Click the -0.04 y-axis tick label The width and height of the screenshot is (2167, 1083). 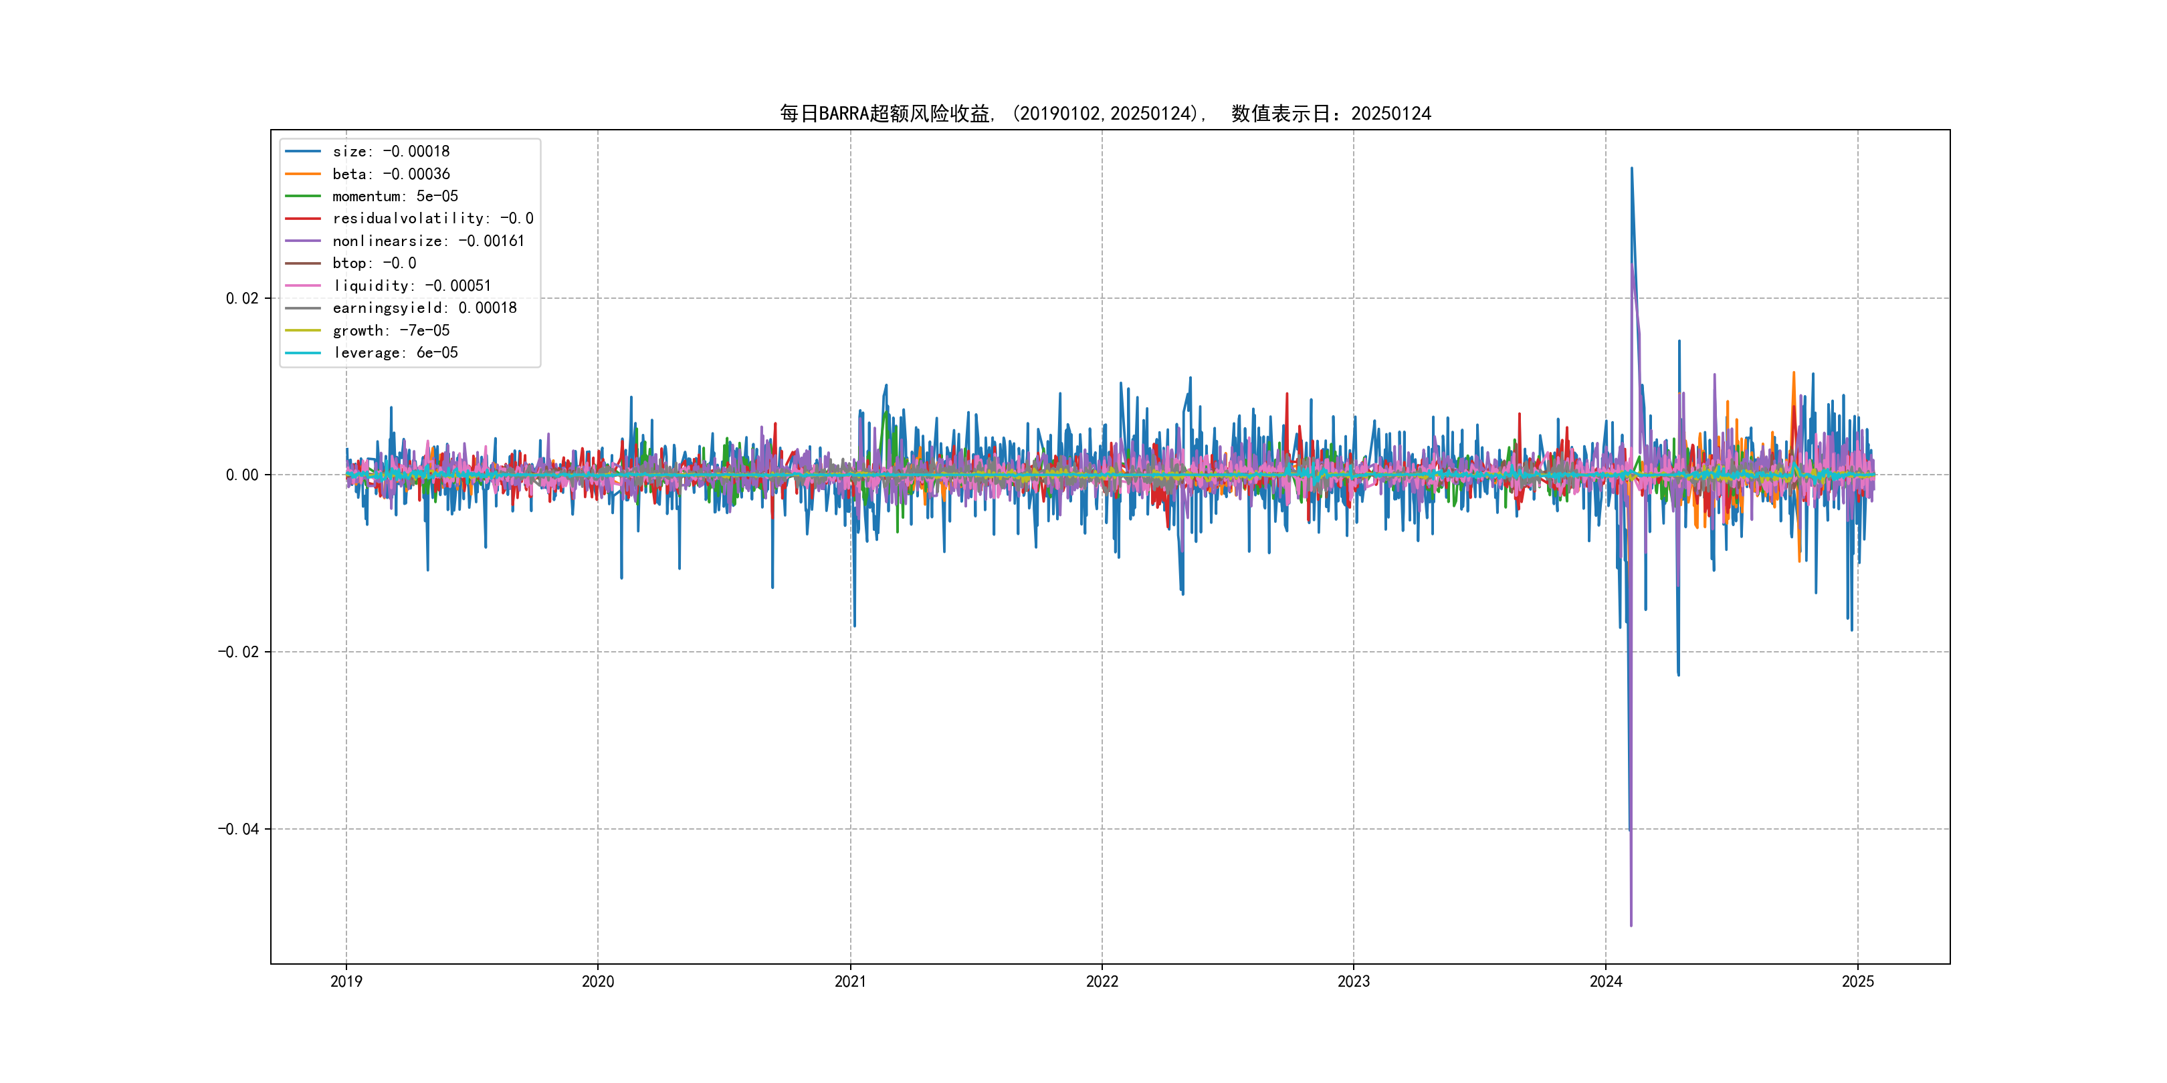pos(239,829)
